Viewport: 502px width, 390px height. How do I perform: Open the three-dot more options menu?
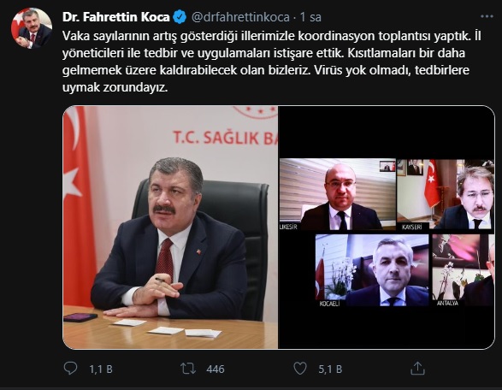click(487, 16)
